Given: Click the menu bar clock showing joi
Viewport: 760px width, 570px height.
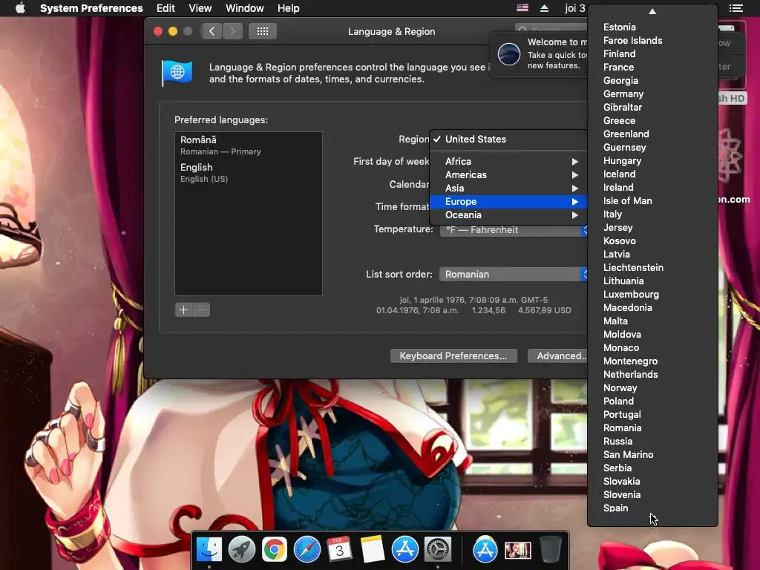Looking at the screenshot, I should (x=575, y=8).
